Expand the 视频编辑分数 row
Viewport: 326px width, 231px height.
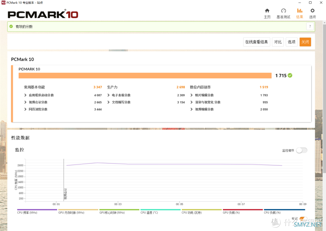191,109
